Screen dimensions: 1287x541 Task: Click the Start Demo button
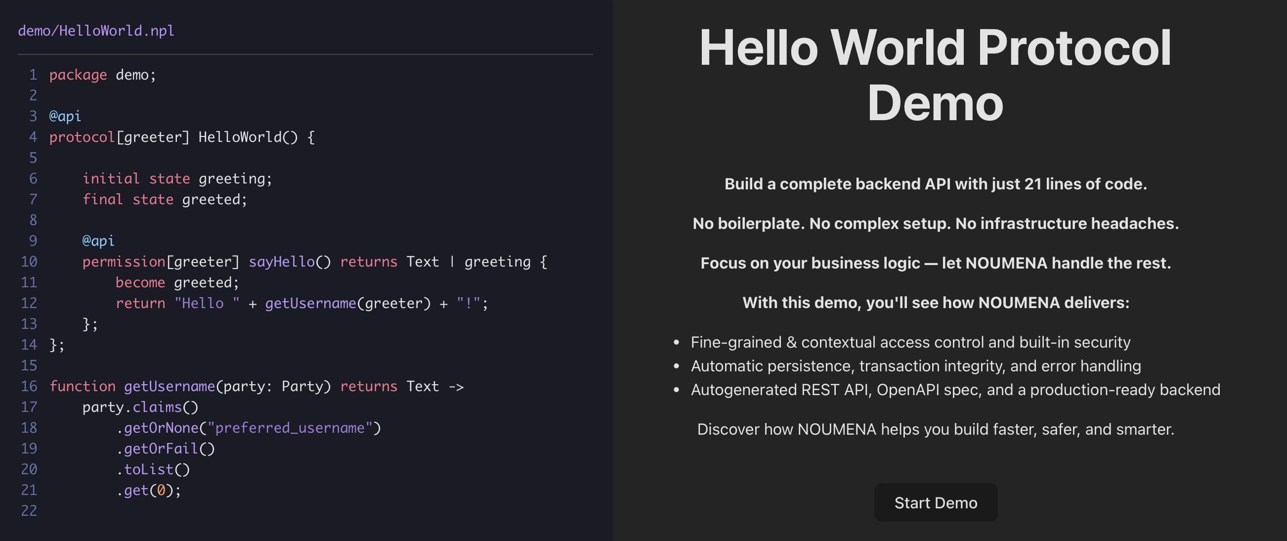935,502
